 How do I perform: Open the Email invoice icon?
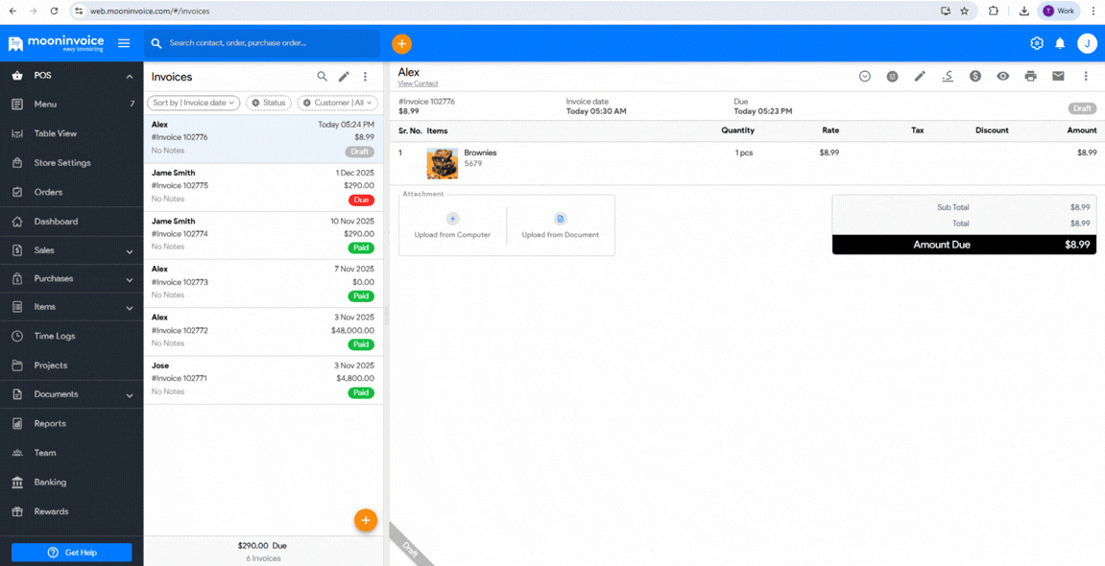tap(1058, 75)
